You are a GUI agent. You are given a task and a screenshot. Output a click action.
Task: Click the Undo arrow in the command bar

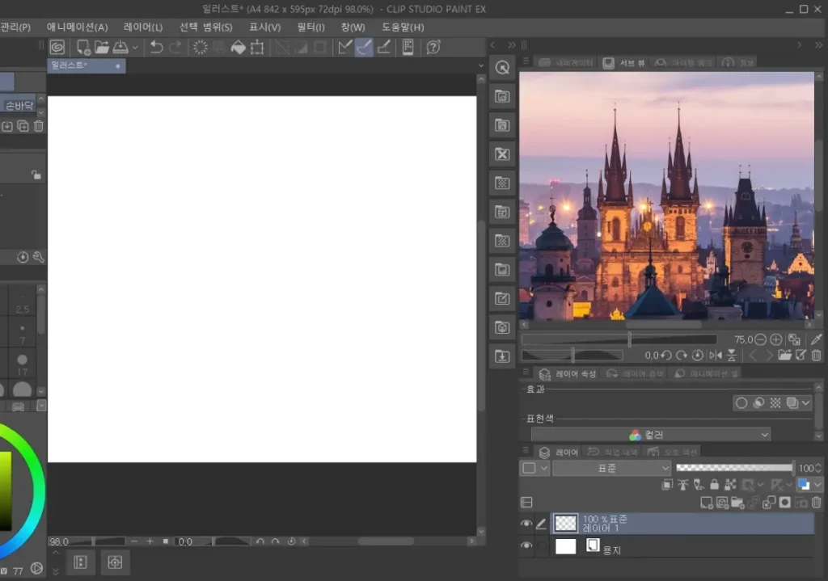tap(156, 48)
